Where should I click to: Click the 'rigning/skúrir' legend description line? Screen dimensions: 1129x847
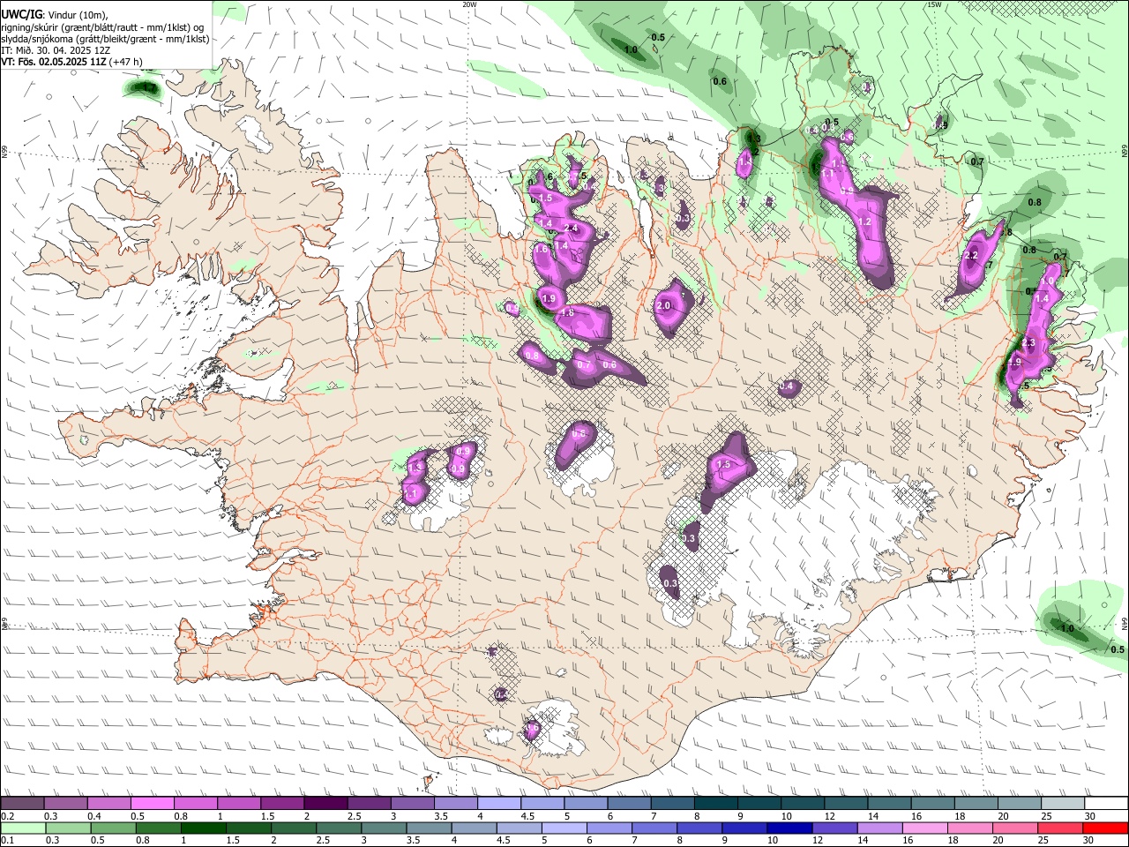102,27
